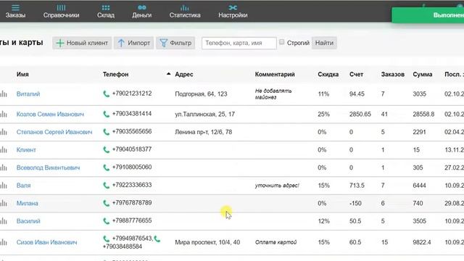
Task: Open client Милана
Action: [28, 203]
